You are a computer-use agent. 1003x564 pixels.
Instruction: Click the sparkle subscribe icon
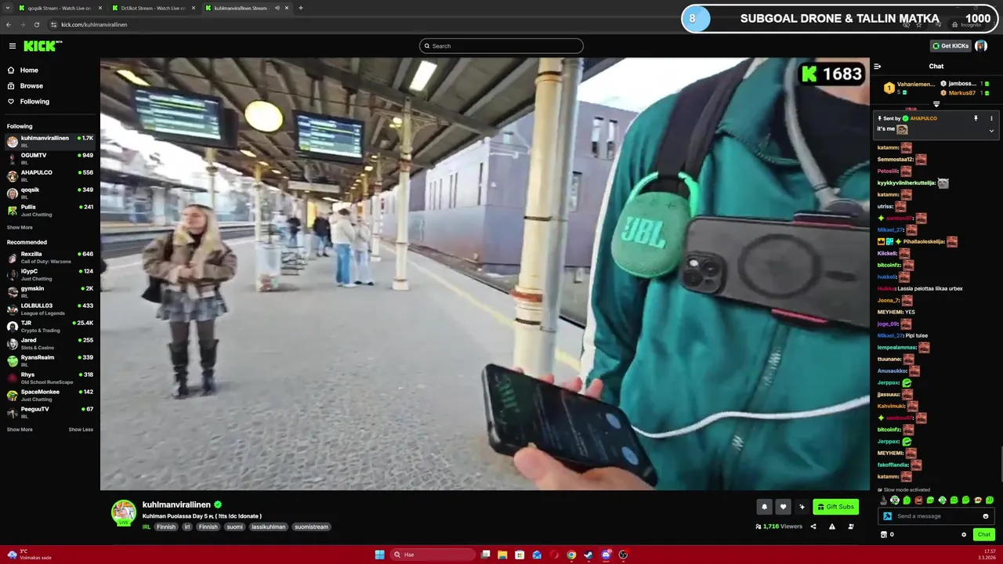click(802, 507)
